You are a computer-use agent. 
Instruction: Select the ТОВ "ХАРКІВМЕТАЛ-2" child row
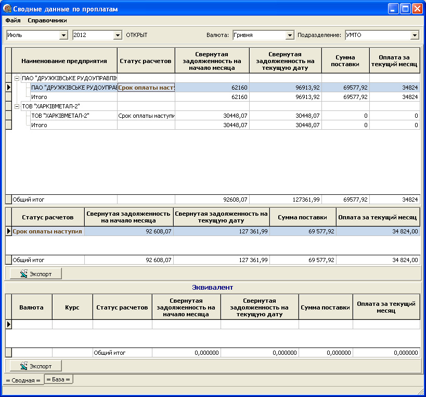coord(60,116)
